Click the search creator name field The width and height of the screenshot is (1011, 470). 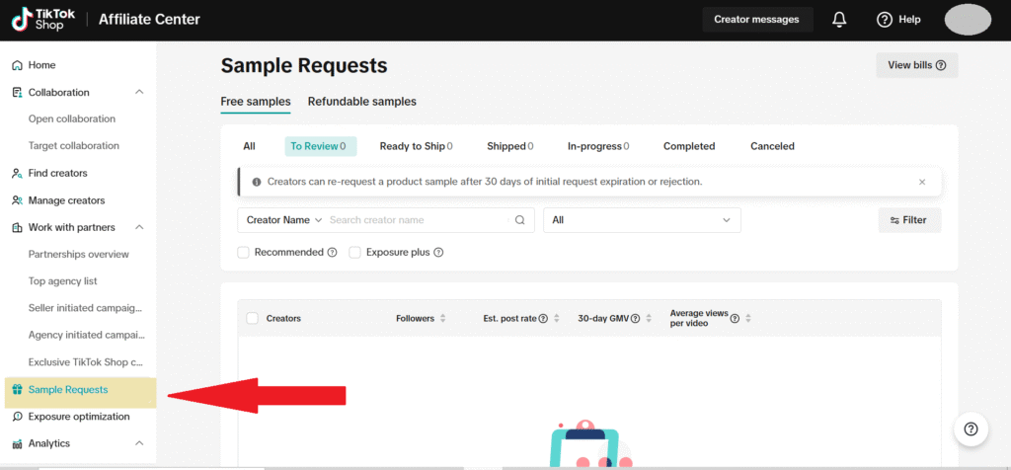tap(420, 220)
